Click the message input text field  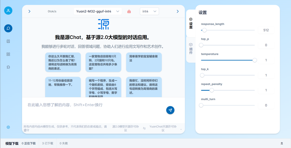[94, 105]
